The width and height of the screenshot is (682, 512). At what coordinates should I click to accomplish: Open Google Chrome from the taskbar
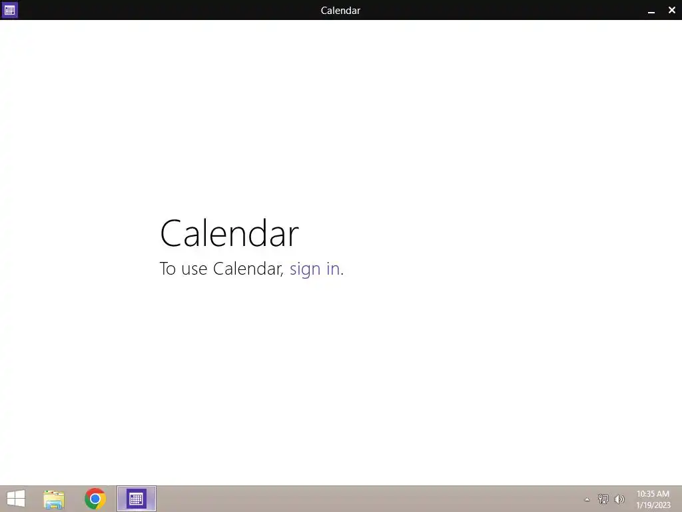(95, 499)
